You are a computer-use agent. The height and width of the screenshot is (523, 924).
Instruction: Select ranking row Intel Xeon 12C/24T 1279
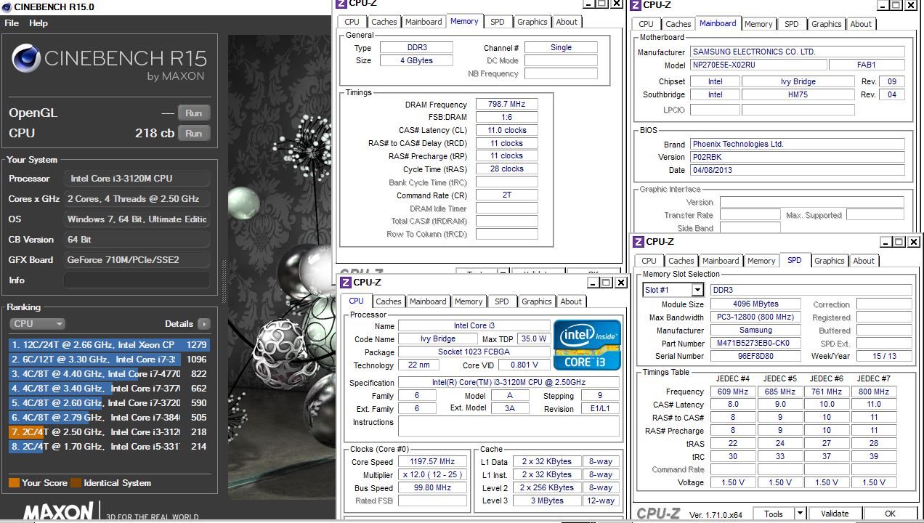(x=109, y=345)
